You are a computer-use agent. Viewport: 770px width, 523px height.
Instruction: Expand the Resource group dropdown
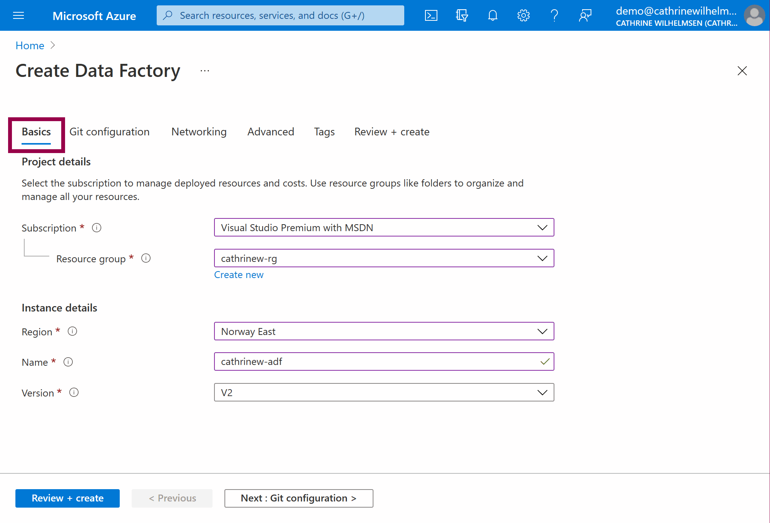(384, 258)
